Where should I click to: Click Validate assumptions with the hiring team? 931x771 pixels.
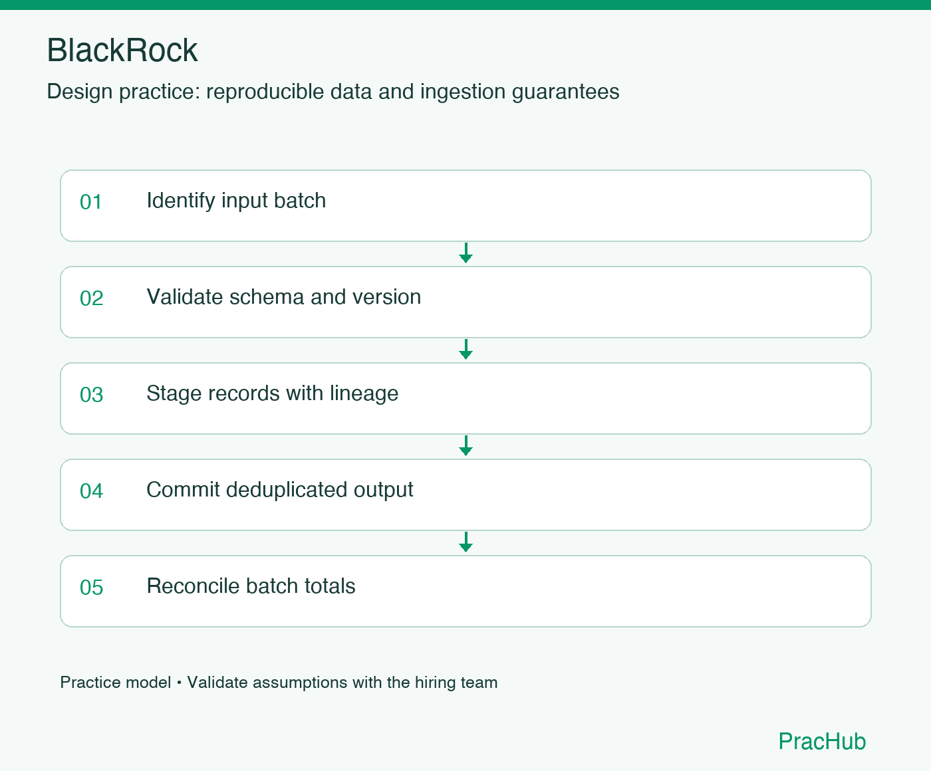pyautogui.click(x=342, y=683)
